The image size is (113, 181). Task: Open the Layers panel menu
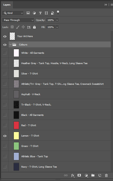coord(112,5)
